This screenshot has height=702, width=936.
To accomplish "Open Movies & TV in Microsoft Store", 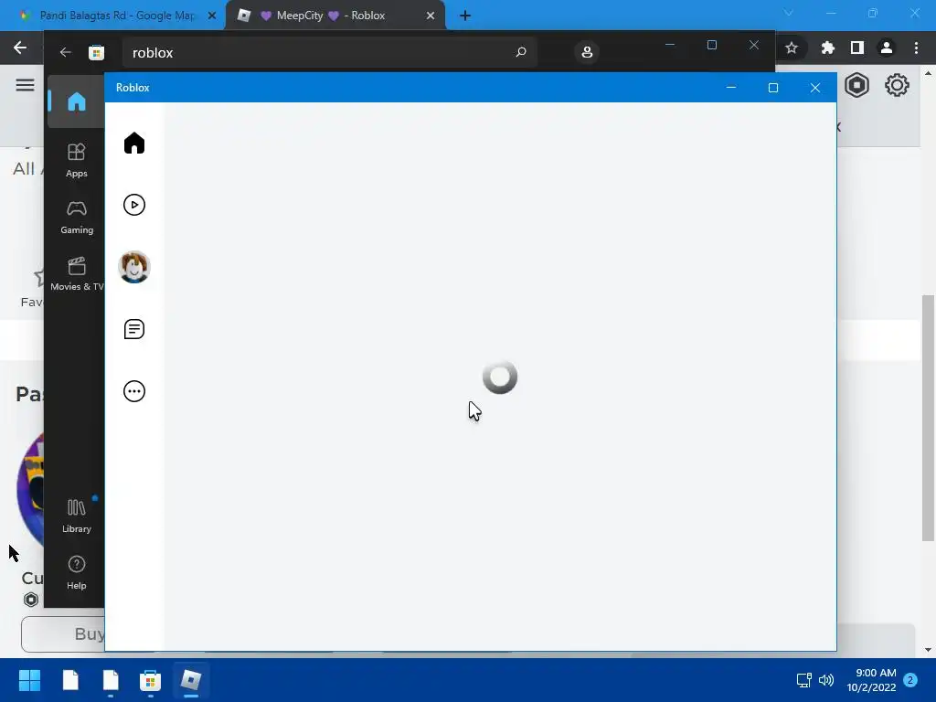I will coord(77,274).
